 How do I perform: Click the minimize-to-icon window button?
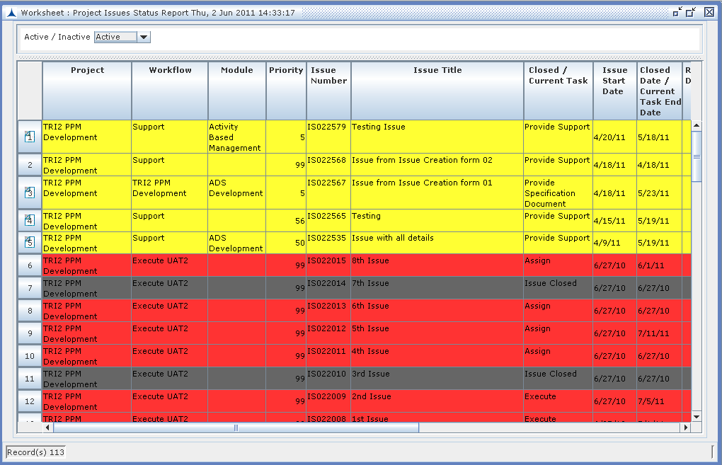[677, 12]
